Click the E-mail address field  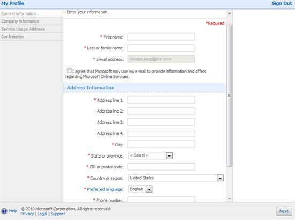(x=161, y=59)
